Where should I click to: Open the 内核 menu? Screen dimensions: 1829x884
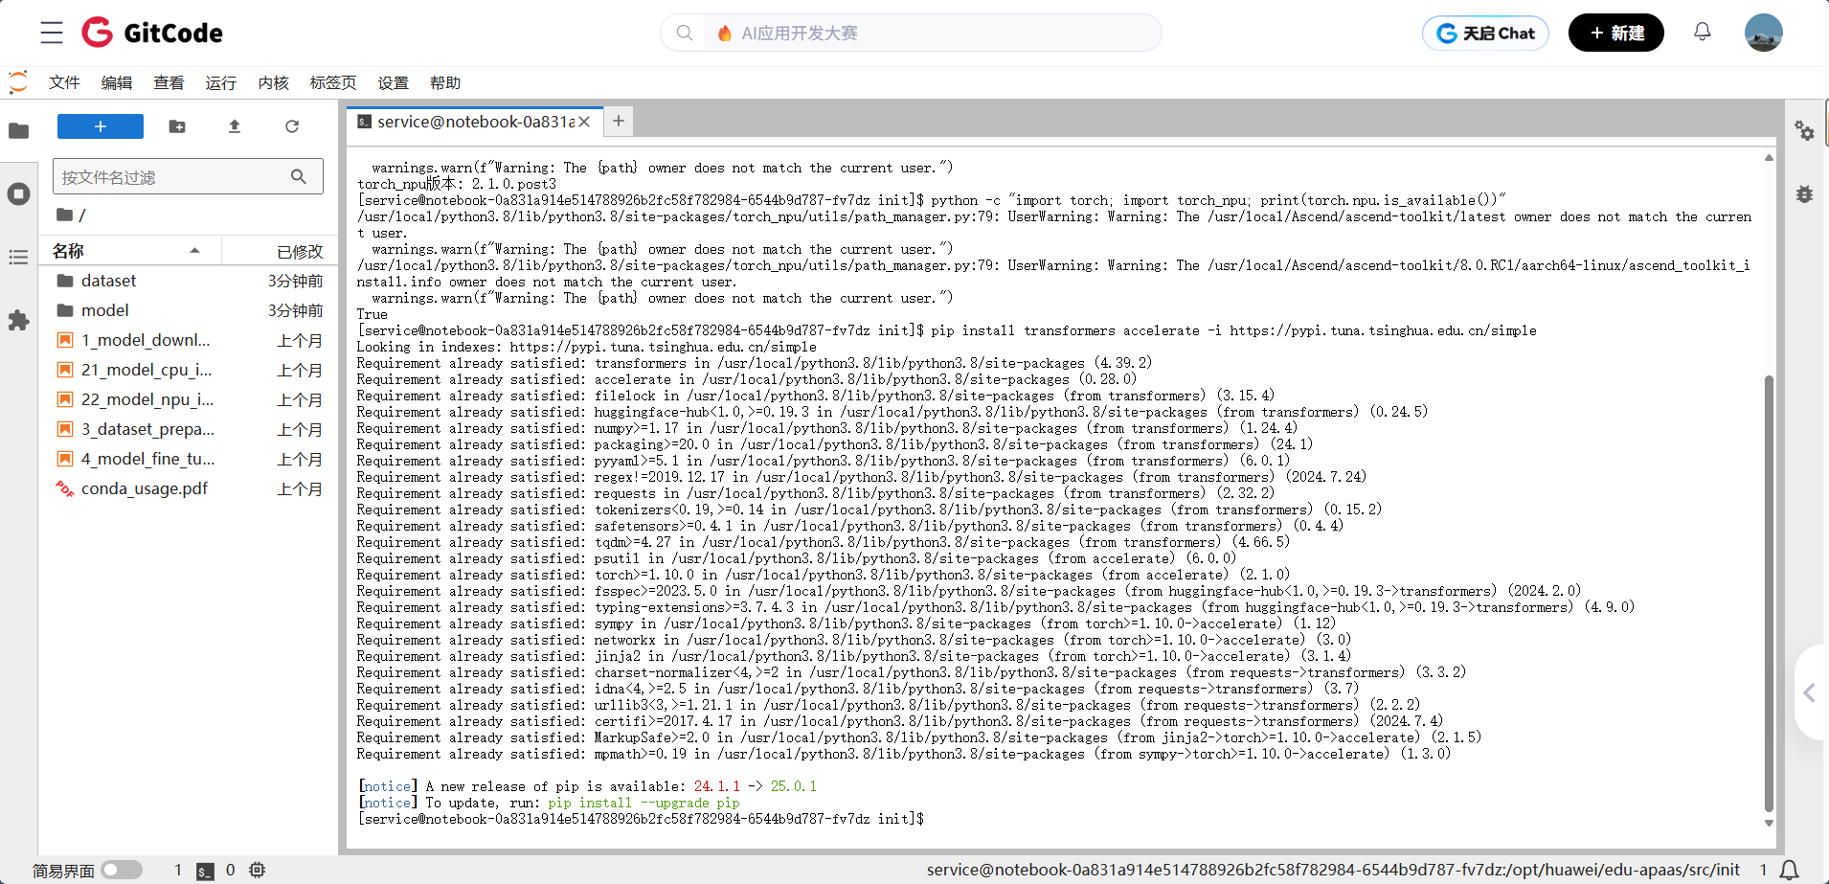click(x=273, y=83)
